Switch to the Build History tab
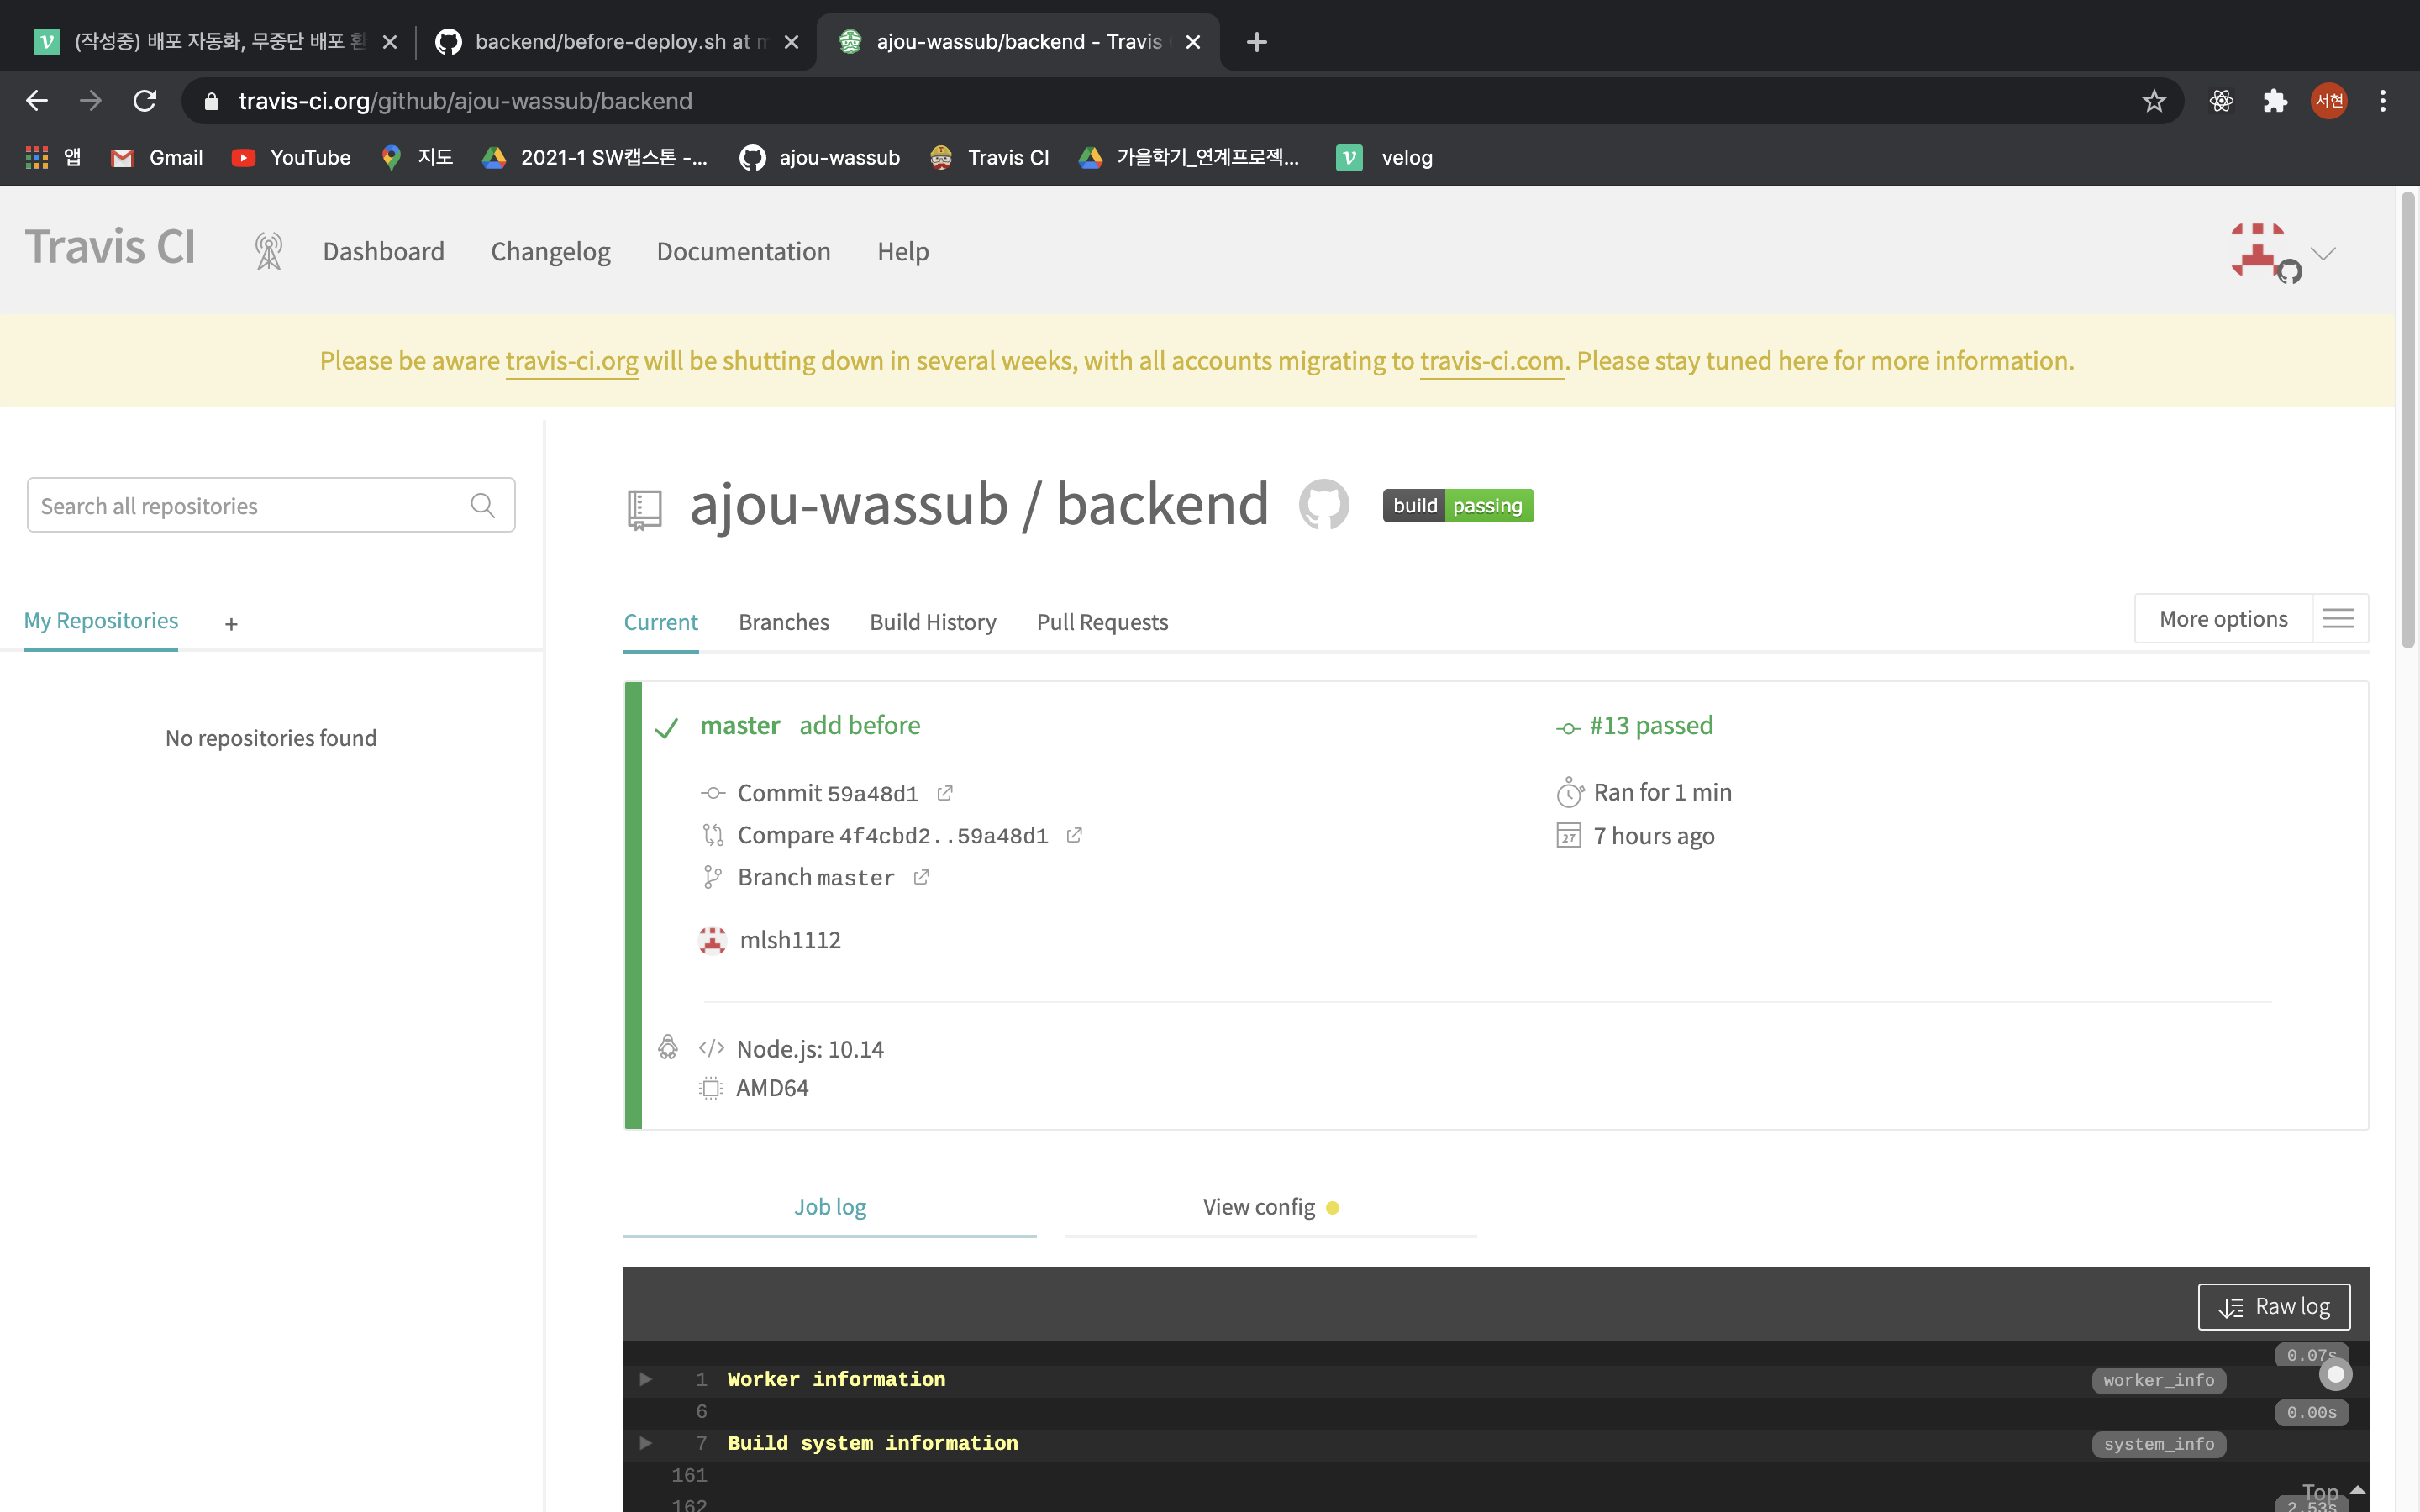 coord(933,622)
